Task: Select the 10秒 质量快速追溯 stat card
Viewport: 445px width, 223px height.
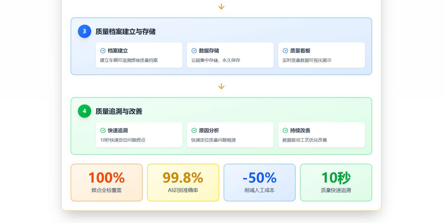Action: (x=336, y=183)
